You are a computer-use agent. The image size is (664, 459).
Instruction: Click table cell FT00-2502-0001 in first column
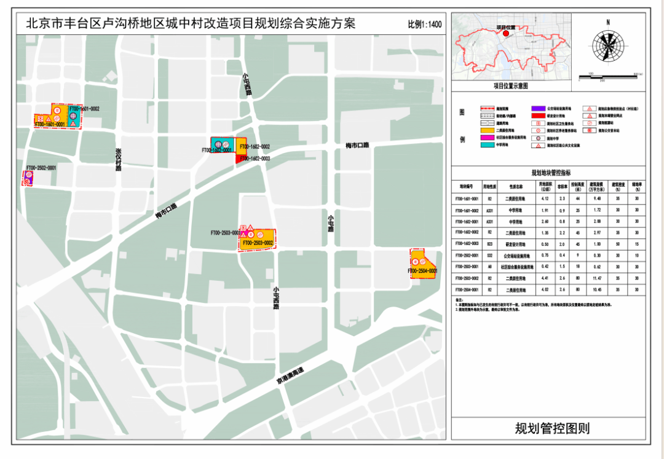point(467,256)
